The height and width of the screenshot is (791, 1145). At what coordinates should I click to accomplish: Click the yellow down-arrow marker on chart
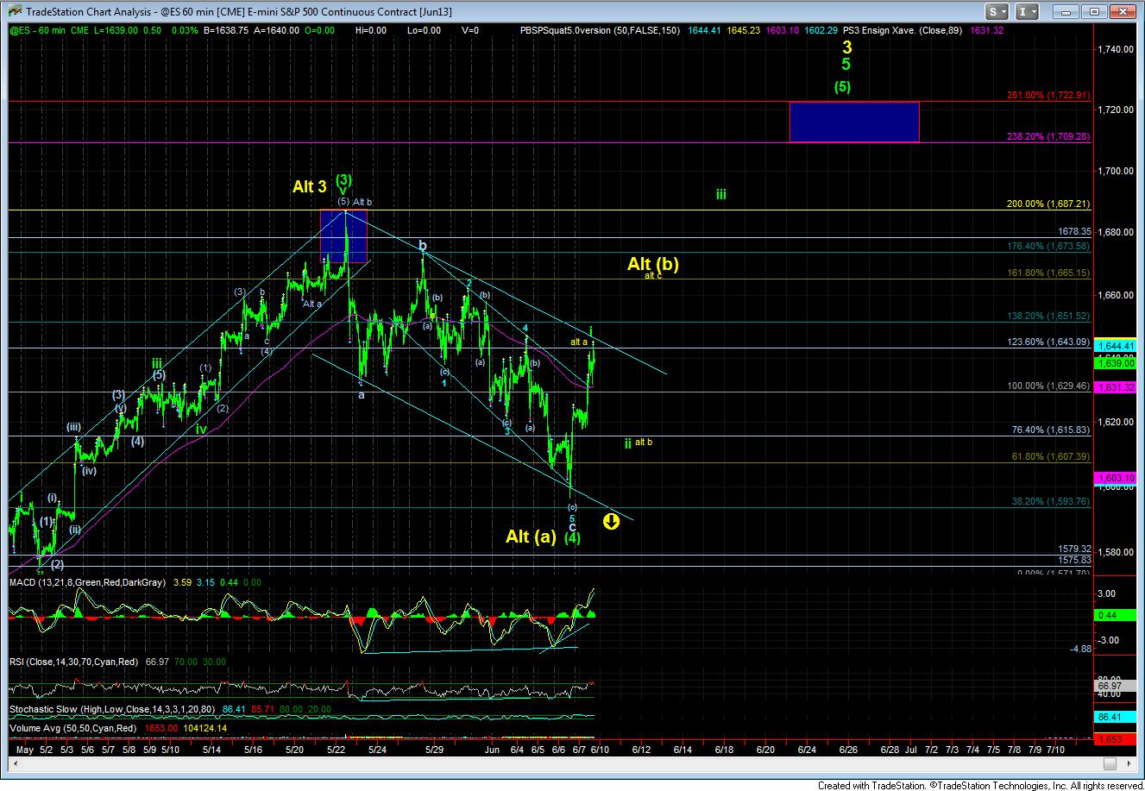tap(611, 521)
